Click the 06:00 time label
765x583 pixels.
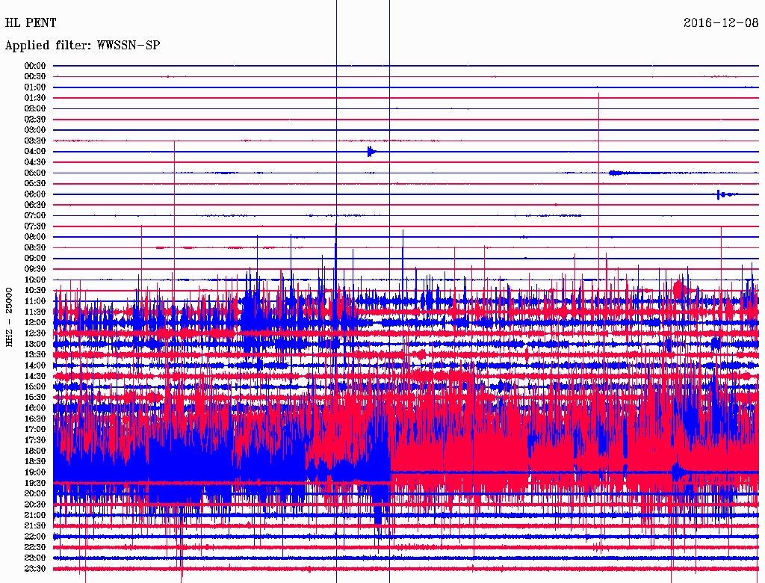[x=35, y=194]
